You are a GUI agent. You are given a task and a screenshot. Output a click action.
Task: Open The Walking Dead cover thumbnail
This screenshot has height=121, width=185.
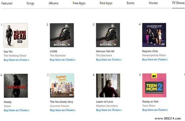click(x=16, y=35)
